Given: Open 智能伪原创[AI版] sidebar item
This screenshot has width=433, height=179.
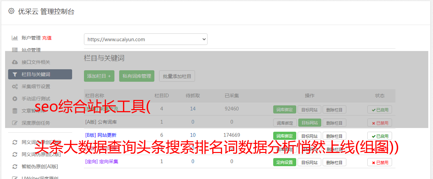Looking at the screenshot, I should pyautogui.click(x=40, y=167).
